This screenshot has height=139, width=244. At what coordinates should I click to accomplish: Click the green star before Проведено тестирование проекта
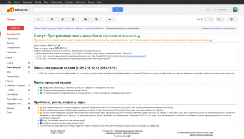41,90
